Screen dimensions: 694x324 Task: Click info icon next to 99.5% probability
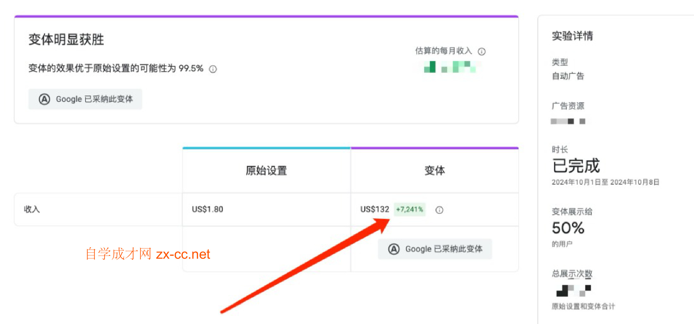tap(213, 69)
